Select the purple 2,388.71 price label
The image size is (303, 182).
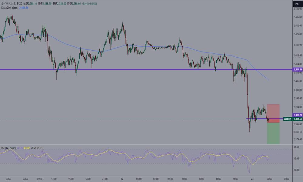[298, 115]
